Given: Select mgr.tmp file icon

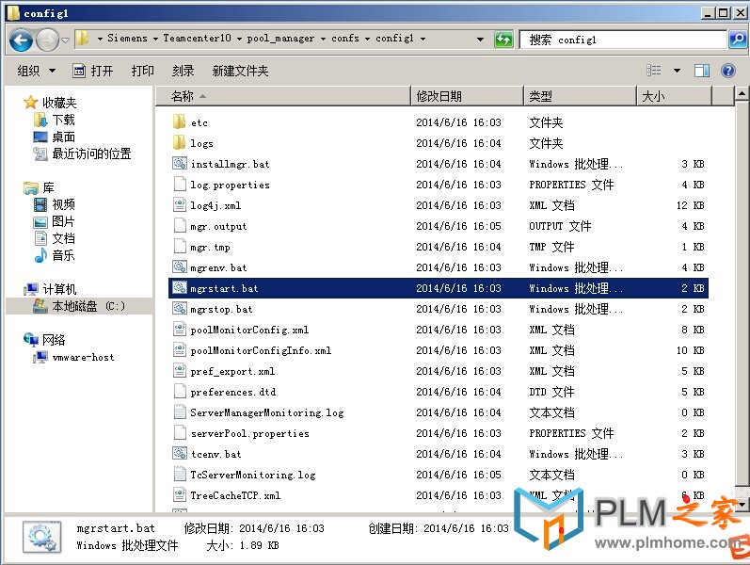Looking at the screenshot, I should [180, 246].
